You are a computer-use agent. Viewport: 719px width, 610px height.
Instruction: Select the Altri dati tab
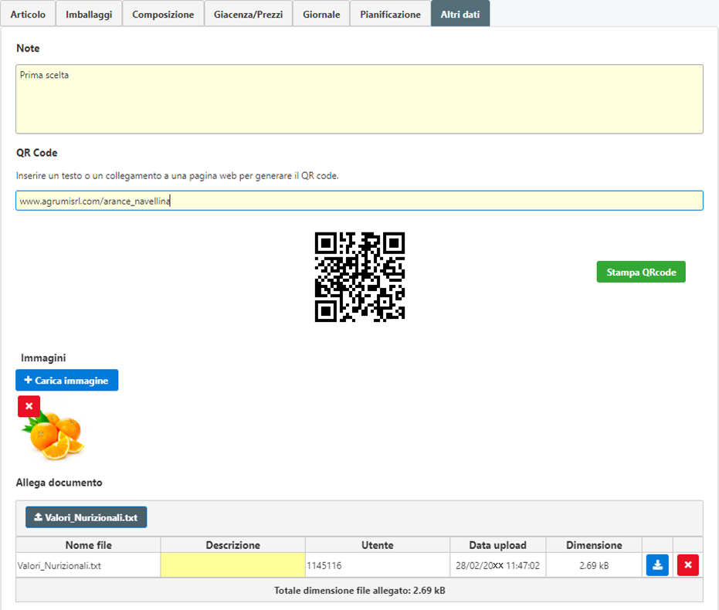tap(460, 14)
